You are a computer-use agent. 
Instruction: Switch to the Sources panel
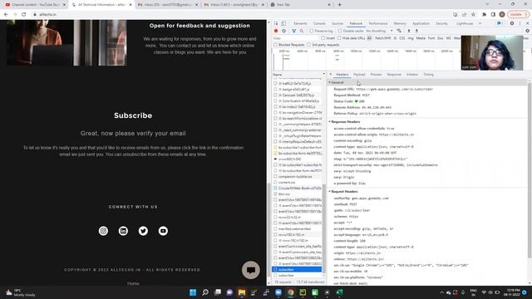click(x=337, y=23)
